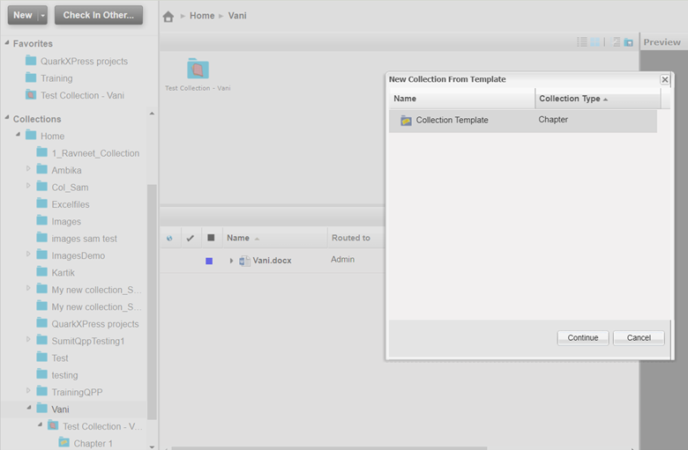Collapse the Favorites section

click(6, 43)
